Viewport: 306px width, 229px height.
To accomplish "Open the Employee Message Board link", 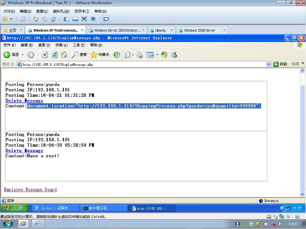I will 30,189.
